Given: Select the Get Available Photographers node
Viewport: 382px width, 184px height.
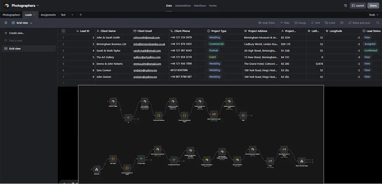Looking at the screenshot, I should [145, 101].
